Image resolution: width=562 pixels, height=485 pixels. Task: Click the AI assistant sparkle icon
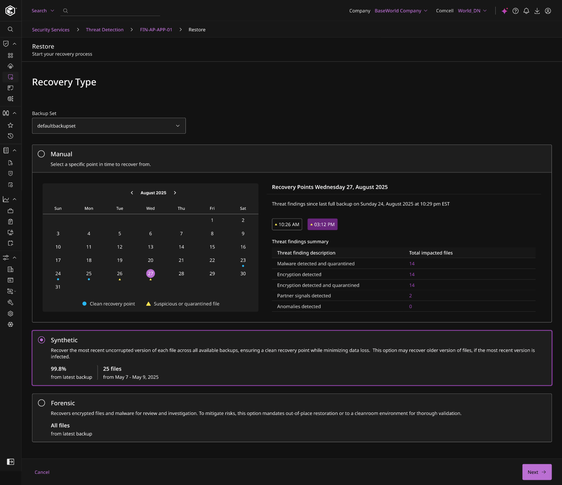click(x=505, y=11)
